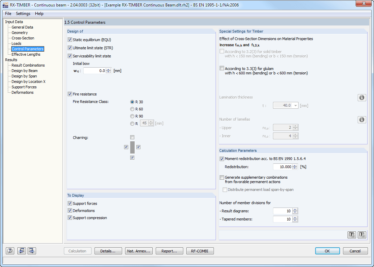The width and height of the screenshot is (374, 267).
Task: Open the RF-COMBI module
Action: click(200, 251)
